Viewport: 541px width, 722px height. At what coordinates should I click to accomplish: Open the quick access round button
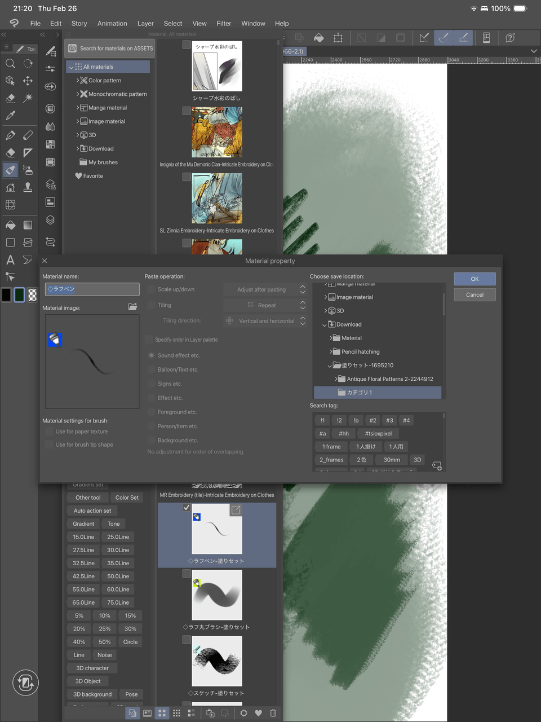pyautogui.click(x=25, y=683)
